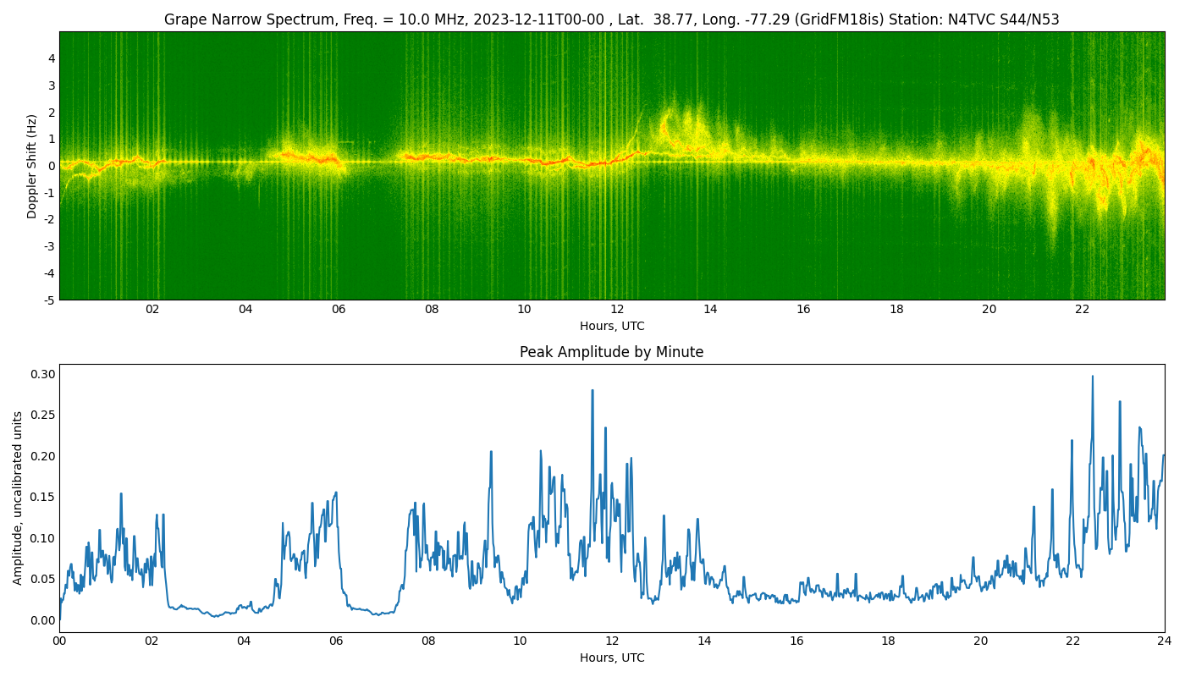Screen dimensions: 1185x677
Task: Click the 'Amplitude, uncalibrated units' axis label
Action: click(19, 498)
